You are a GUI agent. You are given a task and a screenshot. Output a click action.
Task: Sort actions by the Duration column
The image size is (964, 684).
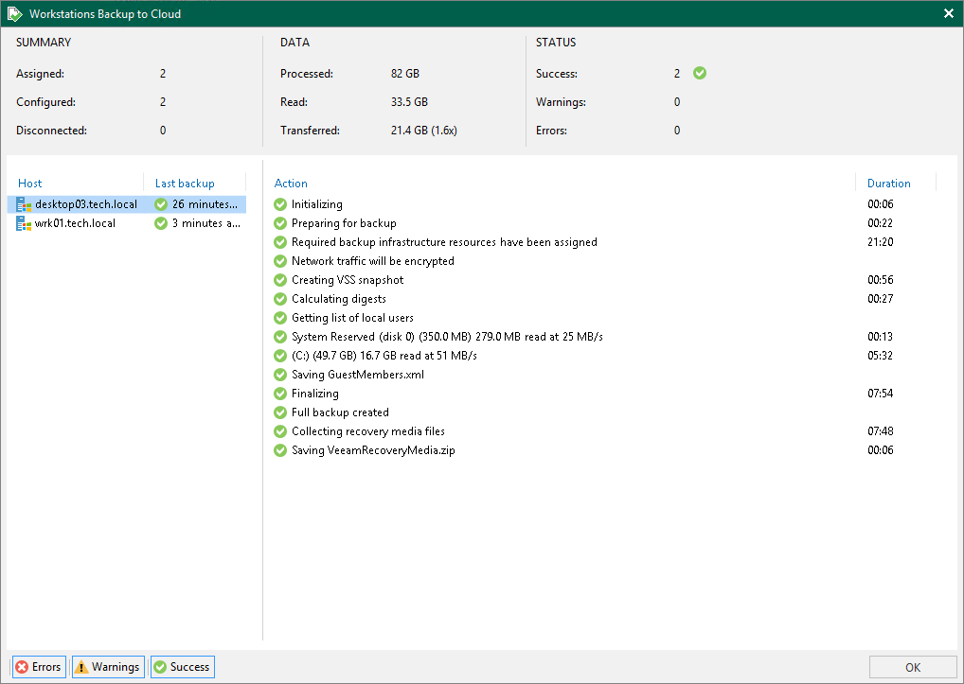click(x=888, y=183)
